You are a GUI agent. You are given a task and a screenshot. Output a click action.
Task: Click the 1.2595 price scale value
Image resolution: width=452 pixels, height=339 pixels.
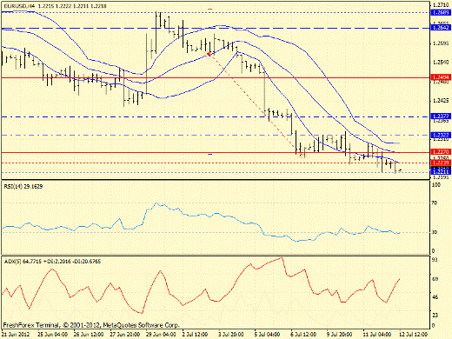tap(442, 43)
